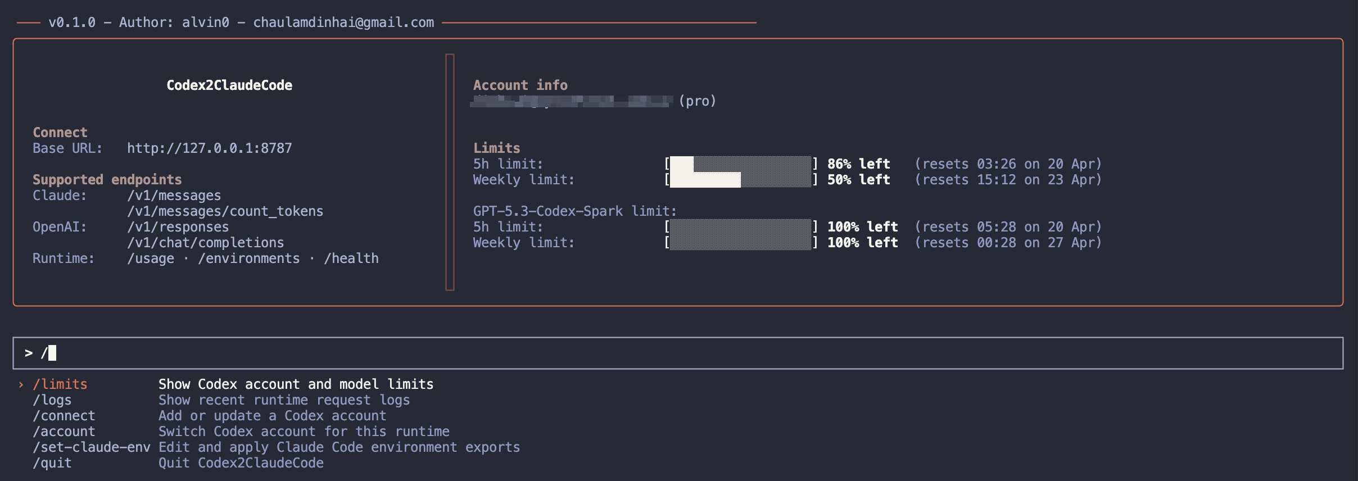Click the /v1/chat/completions endpoint
Viewport: 1358px width, 481px height.
pyautogui.click(x=205, y=243)
